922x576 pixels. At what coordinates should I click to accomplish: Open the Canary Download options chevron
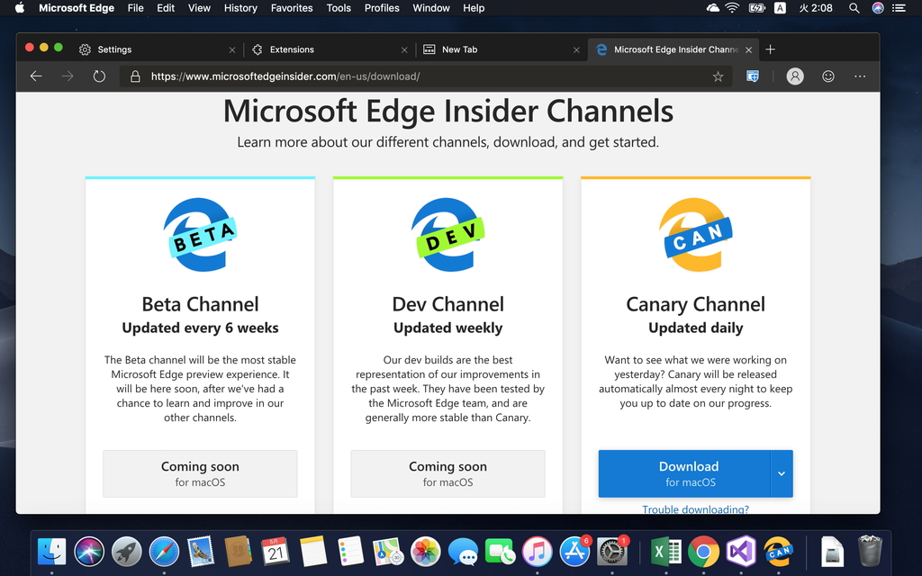(x=782, y=472)
